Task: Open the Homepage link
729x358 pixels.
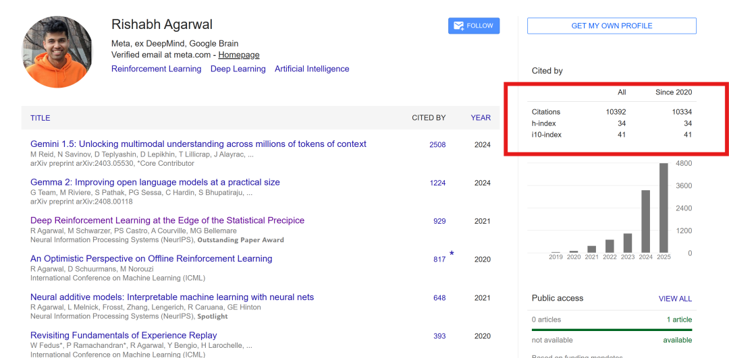Action: pyautogui.click(x=239, y=55)
